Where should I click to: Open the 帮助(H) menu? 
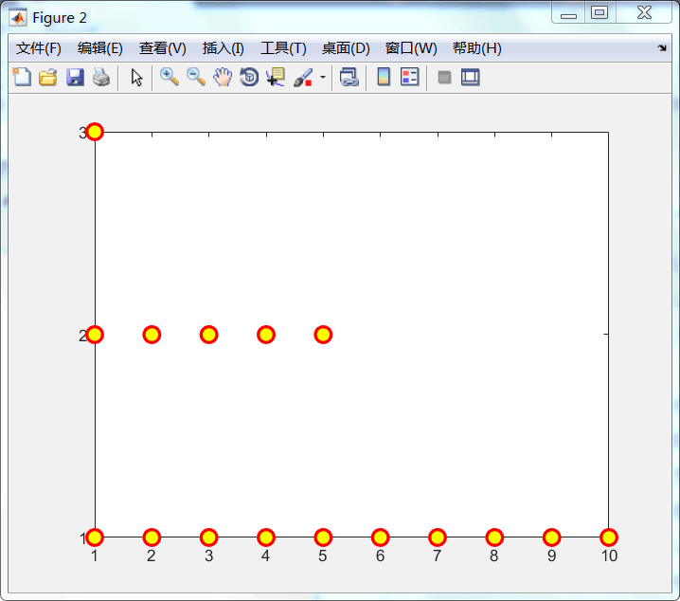click(477, 48)
